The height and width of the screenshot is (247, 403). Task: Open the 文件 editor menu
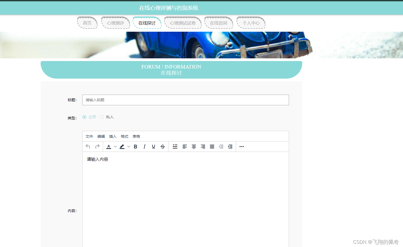pos(89,136)
